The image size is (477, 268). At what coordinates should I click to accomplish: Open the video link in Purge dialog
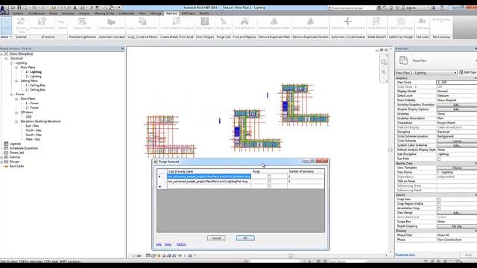pyautogui.click(x=168, y=244)
